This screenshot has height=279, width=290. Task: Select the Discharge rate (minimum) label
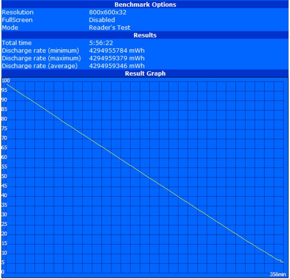pos(40,51)
